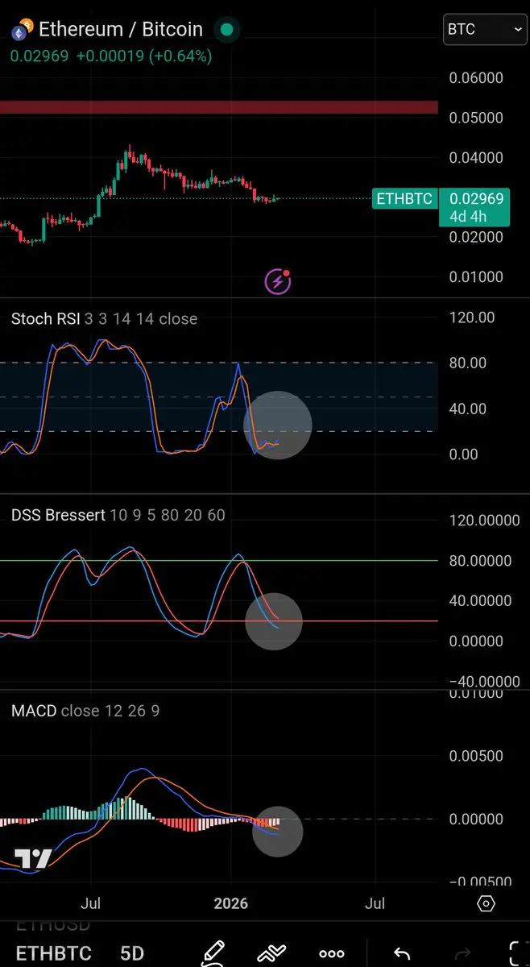This screenshot has height=967, width=530.
Task: Tap the DSS Bressert indicator legend
Action: 118,515
